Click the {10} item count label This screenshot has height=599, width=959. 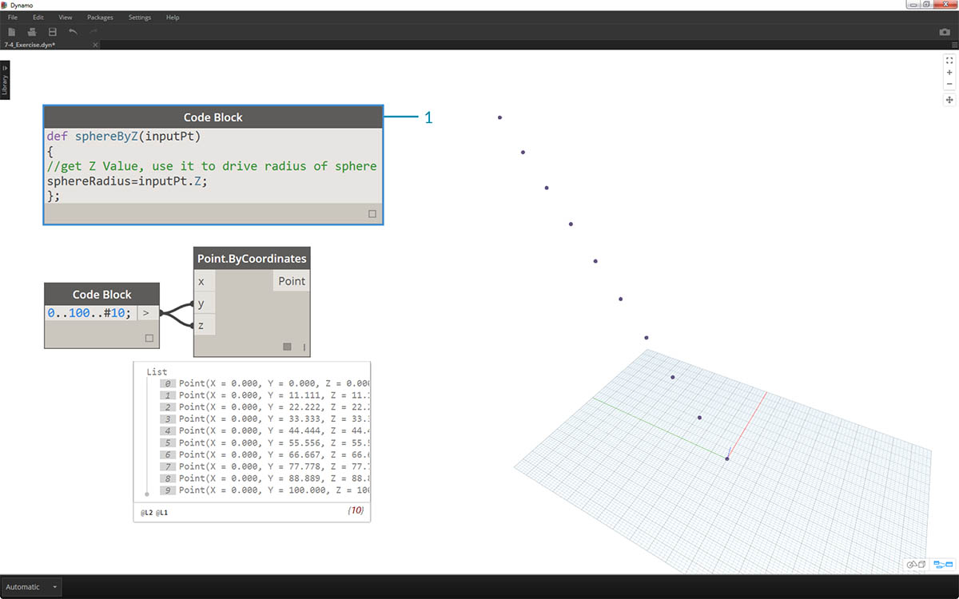356,510
